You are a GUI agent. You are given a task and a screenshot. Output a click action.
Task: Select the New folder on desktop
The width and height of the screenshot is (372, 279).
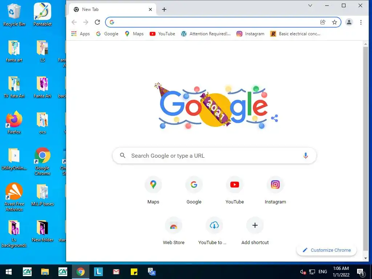click(x=43, y=231)
